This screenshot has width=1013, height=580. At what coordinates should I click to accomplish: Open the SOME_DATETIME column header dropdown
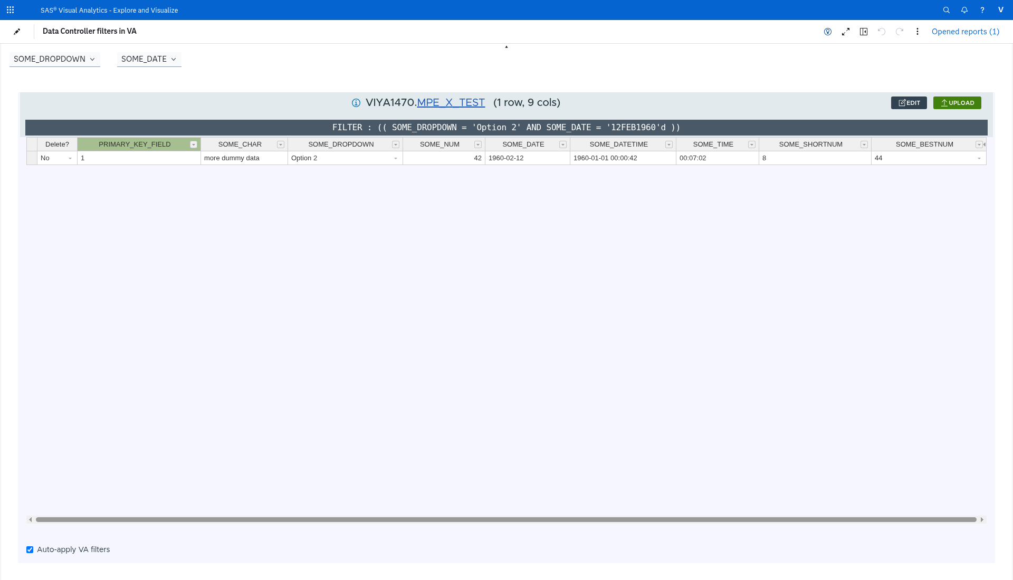669,144
